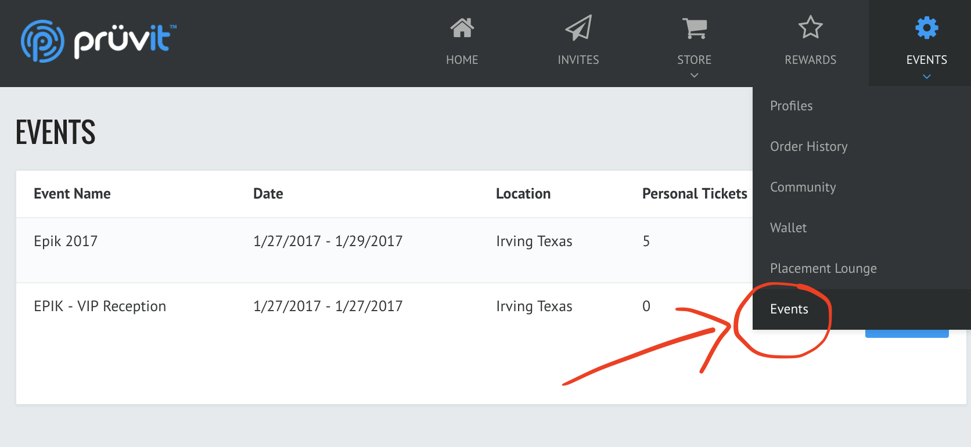Expand the Store dropdown chevron
The height and width of the screenshot is (447, 971).
(694, 75)
